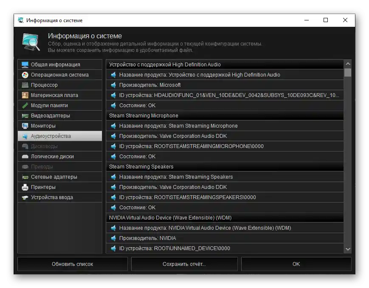This screenshot has width=369, height=288.
Task: Select Состояние: OK row under the High Definition Audio group
Action: tap(225, 106)
